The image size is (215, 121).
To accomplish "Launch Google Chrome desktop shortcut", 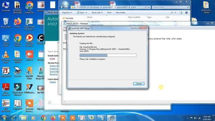I will coord(17,40).
